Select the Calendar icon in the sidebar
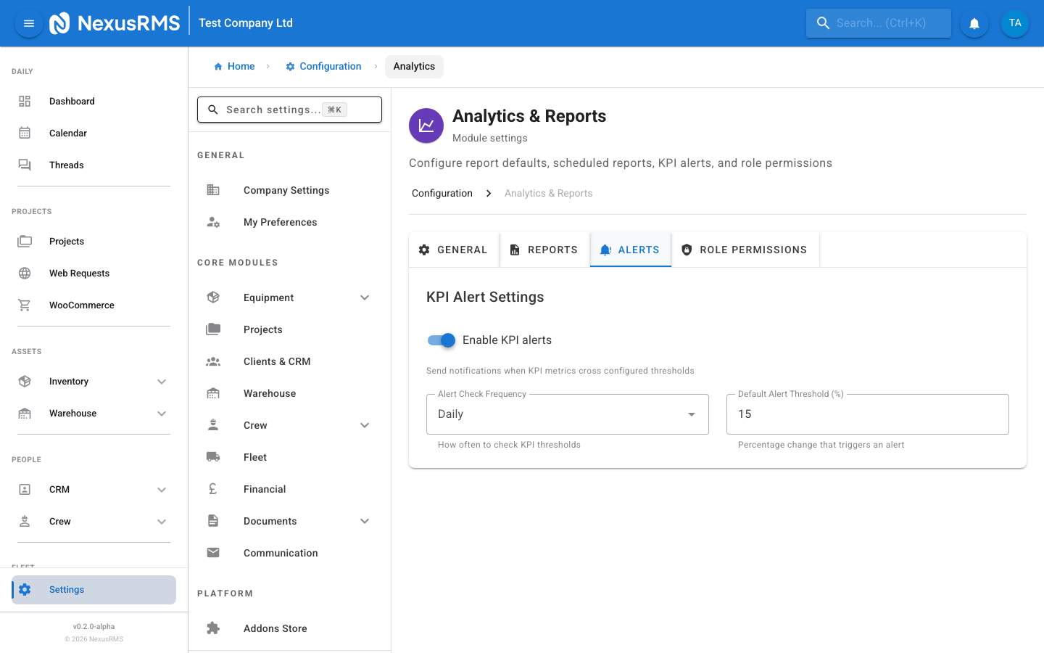1044x653 pixels. pyautogui.click(x=24, y=133)
